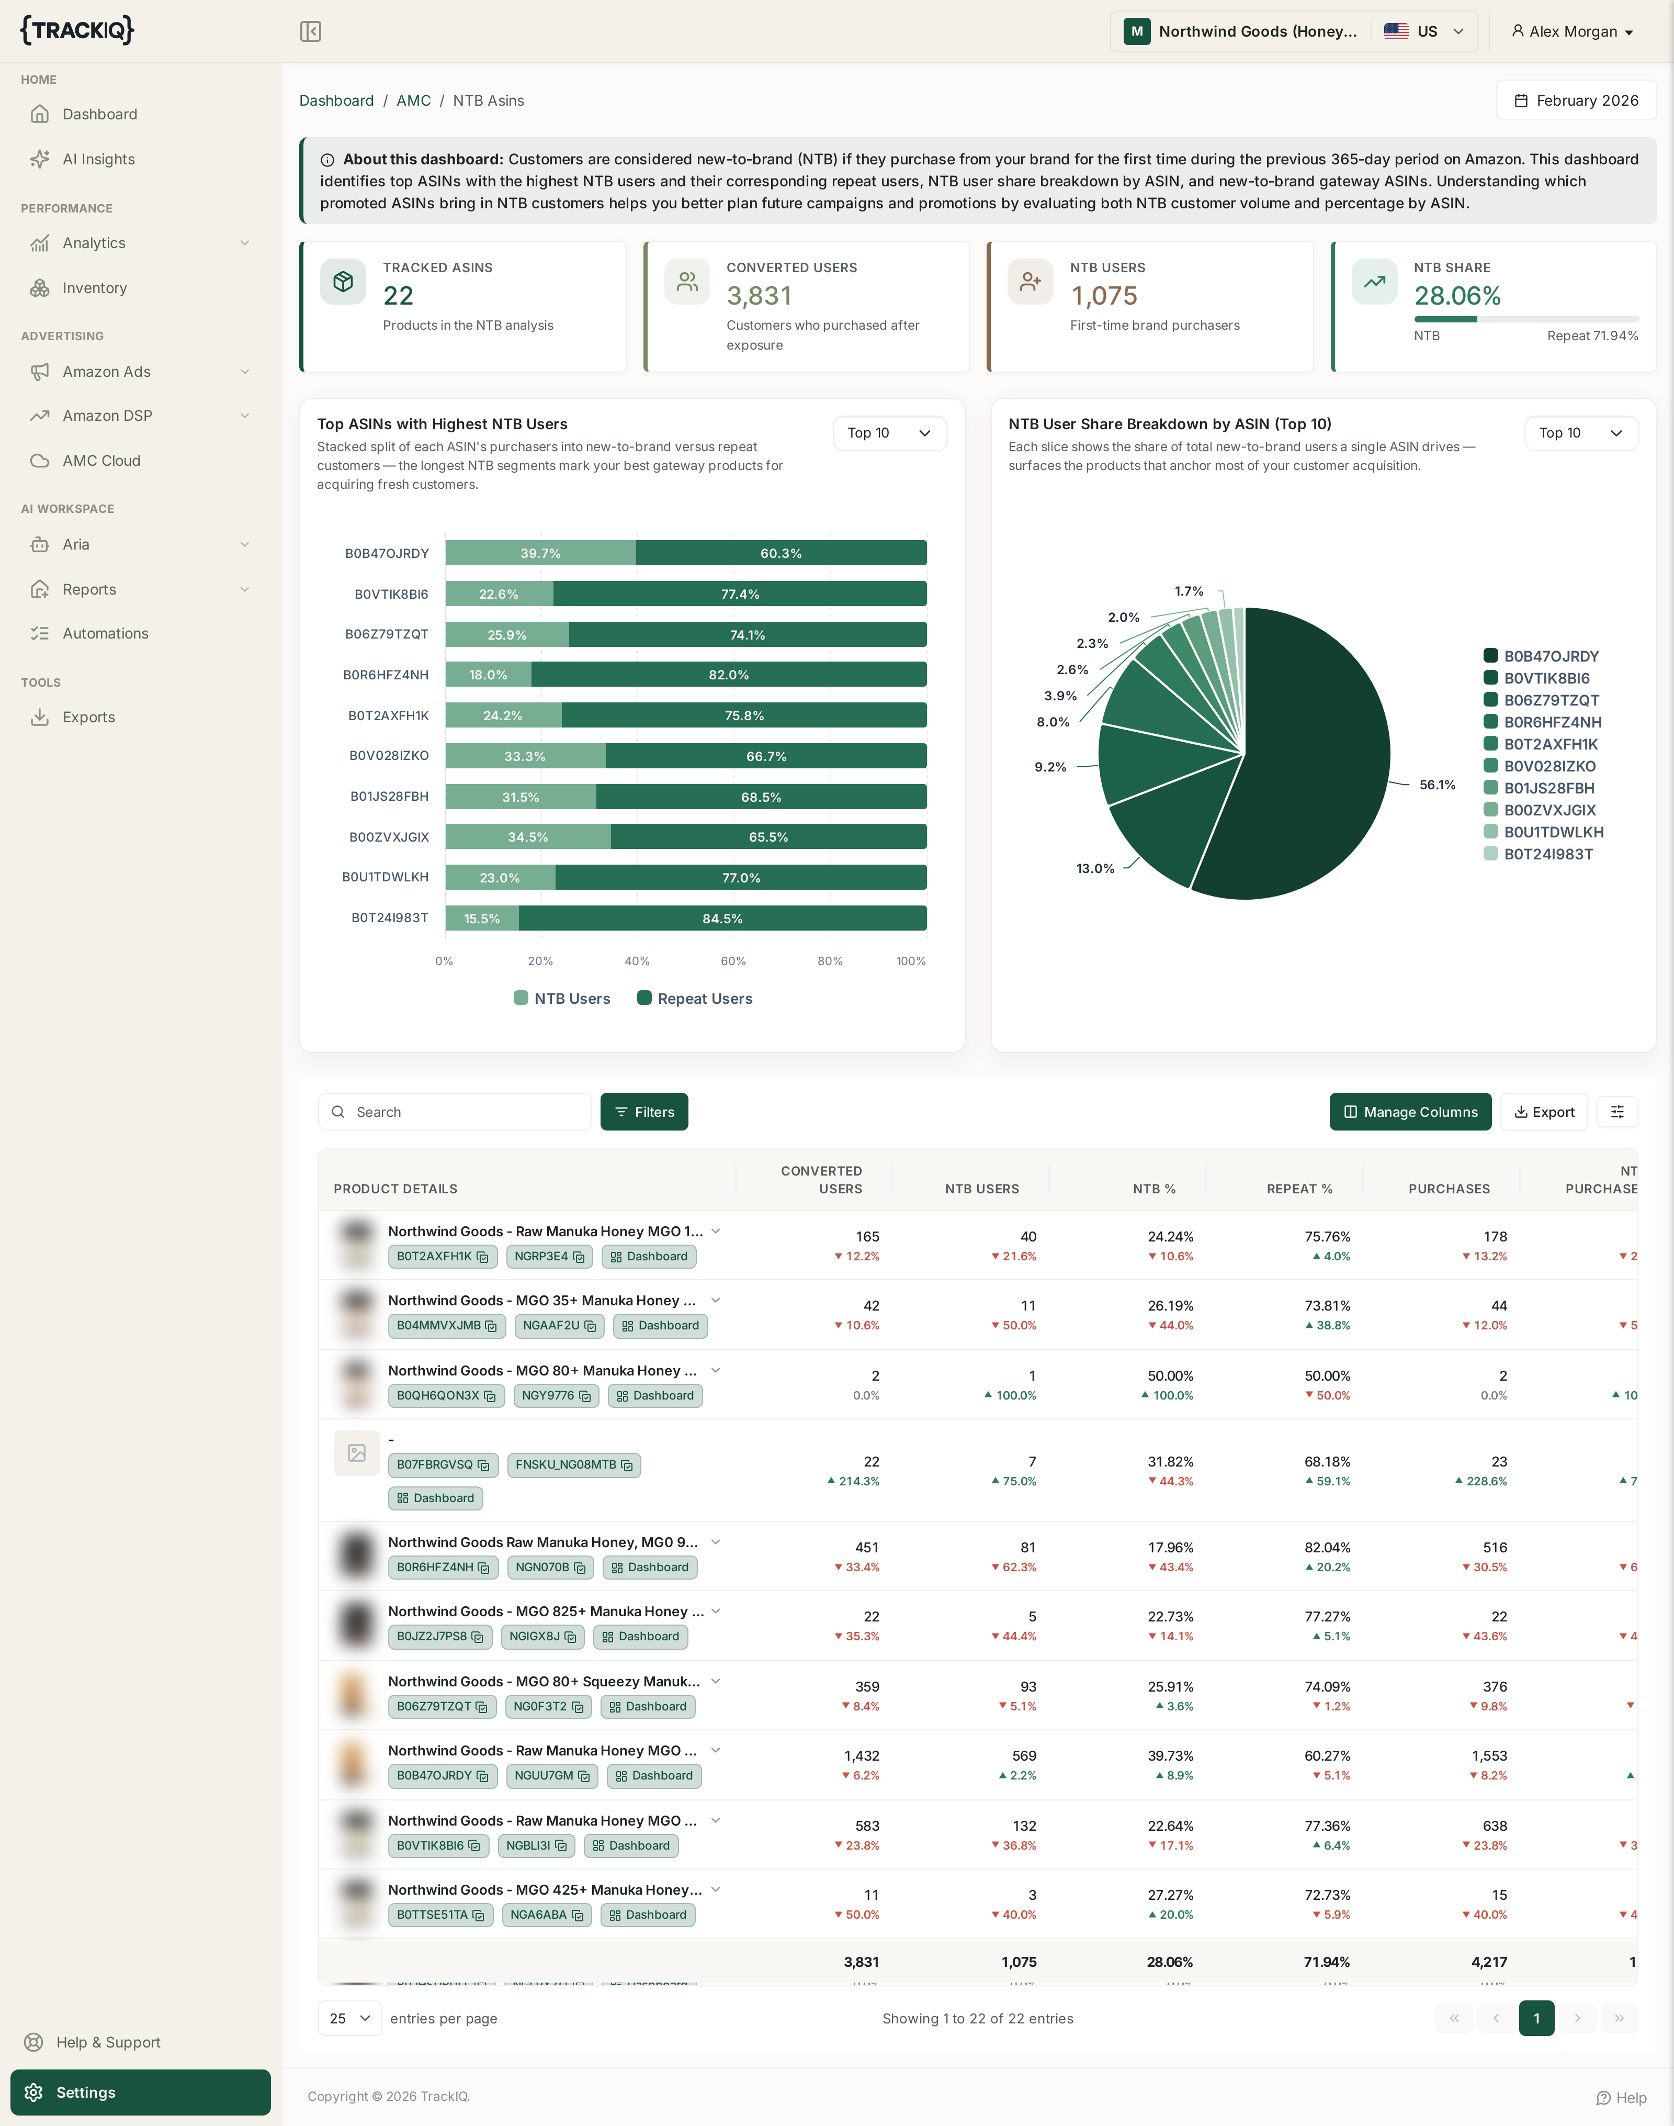Collapse the sidebar panel icon

pos(311,31)
